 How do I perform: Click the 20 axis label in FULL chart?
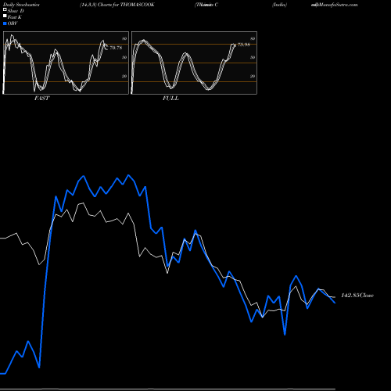click(253, 76)
